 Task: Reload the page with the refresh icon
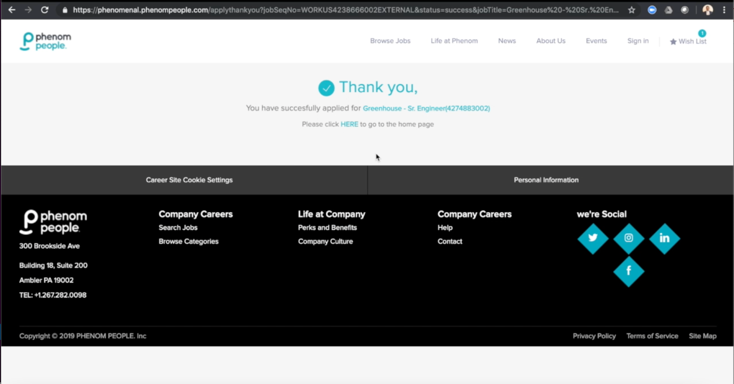(44, 10)
